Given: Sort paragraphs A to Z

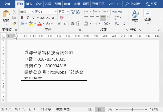Looking at the screenshot, I should (x=117, y=23).
